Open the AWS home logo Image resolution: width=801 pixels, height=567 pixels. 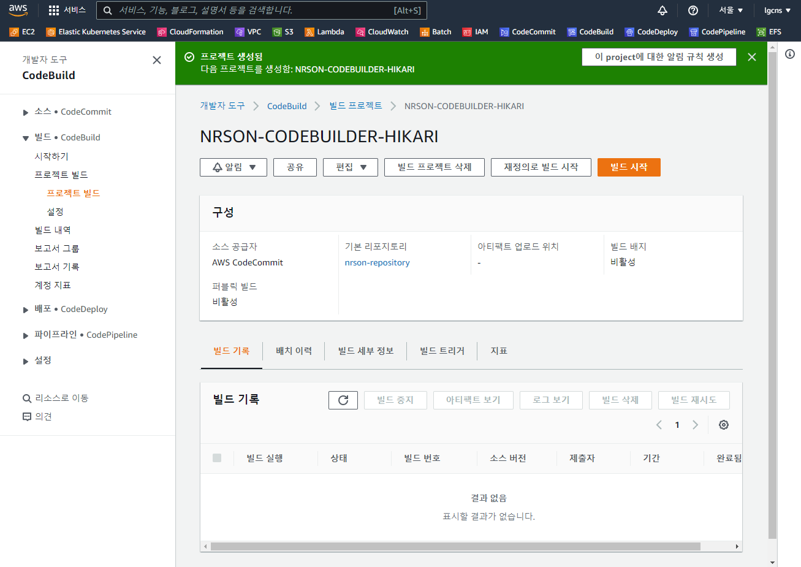coord(18,10)
